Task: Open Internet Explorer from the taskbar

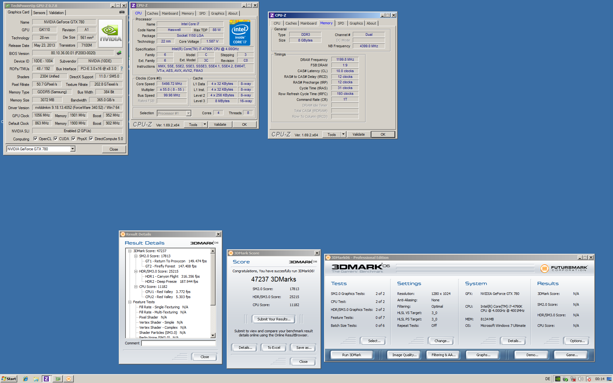Action: click(26, 379)
